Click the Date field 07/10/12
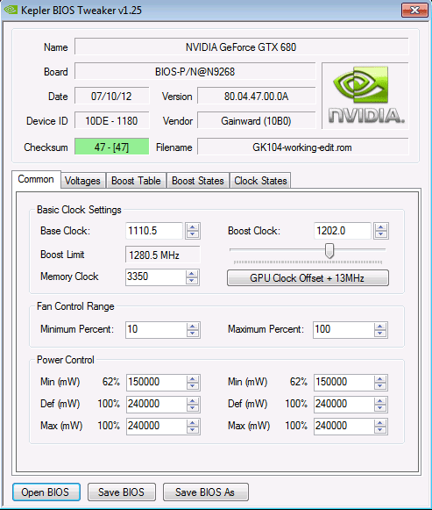Image resolution: width=432 pixels, height=510 pixels. [111, 96]
